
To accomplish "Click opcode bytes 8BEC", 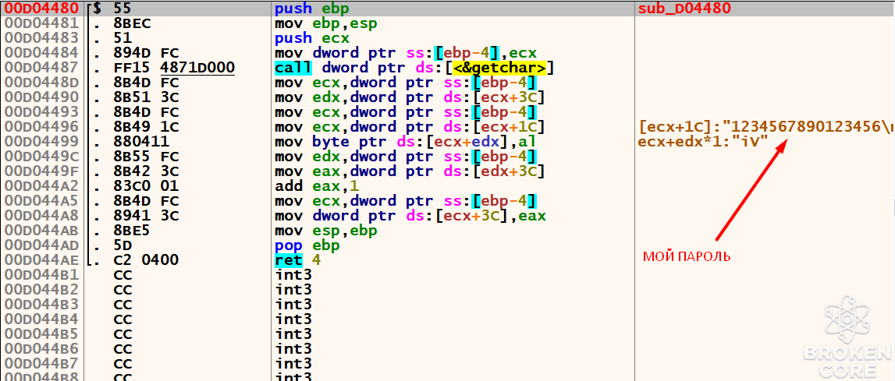I will click(133, 24).
